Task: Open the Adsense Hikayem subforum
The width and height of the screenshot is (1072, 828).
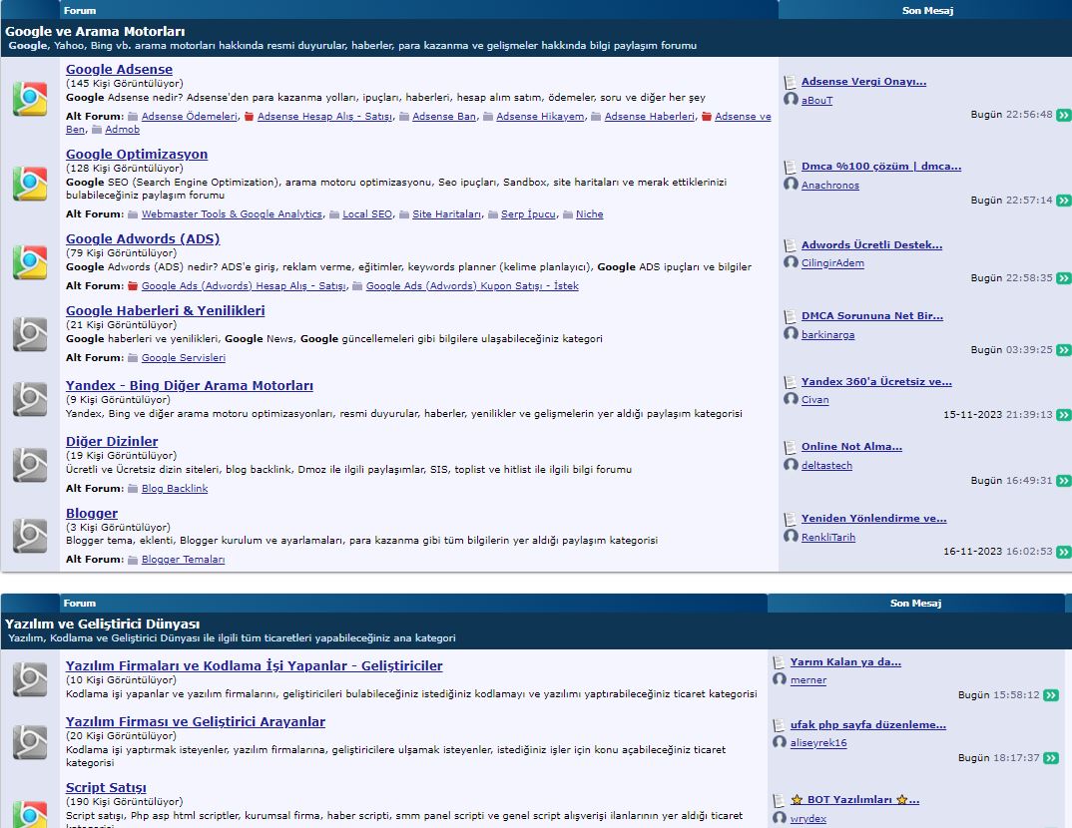Action: pos(540,117)
